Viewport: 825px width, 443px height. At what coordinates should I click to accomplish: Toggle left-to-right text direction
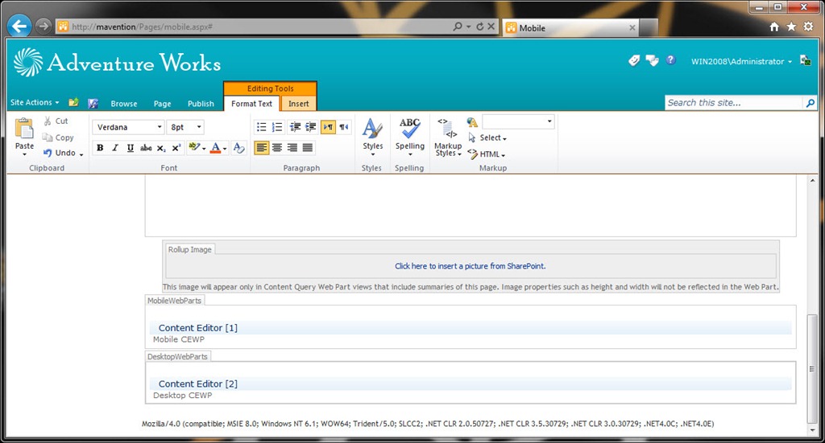click(x=329, y=127)
